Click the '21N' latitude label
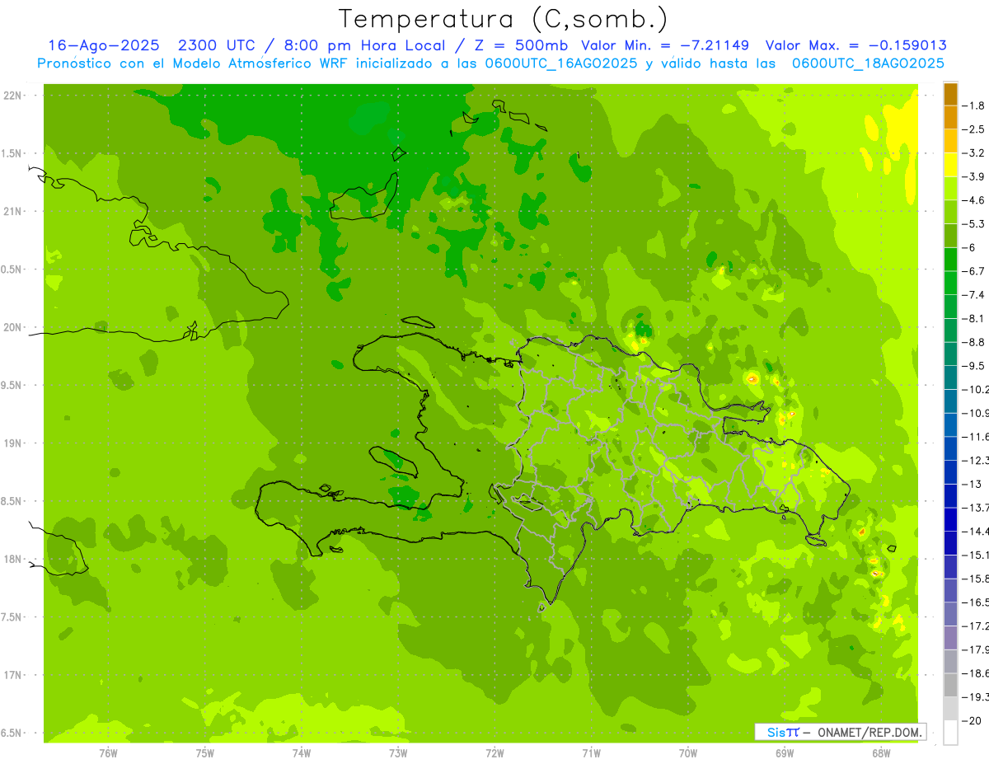 pyautogui.click(x=13, y=211)
